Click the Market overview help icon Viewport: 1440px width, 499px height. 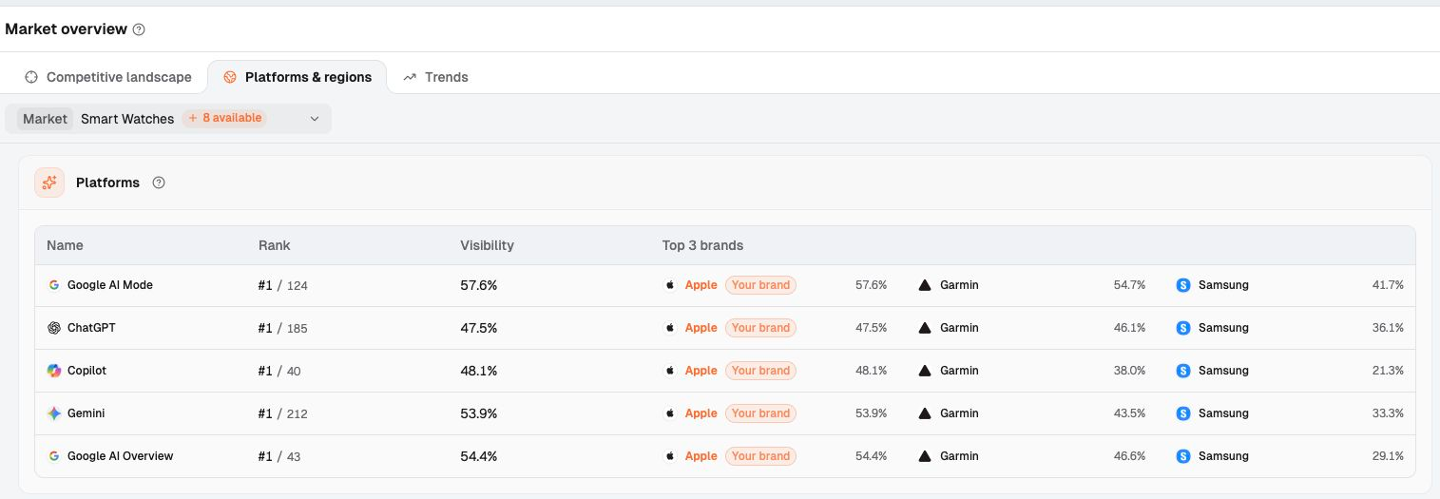click(x=139, y=29)
